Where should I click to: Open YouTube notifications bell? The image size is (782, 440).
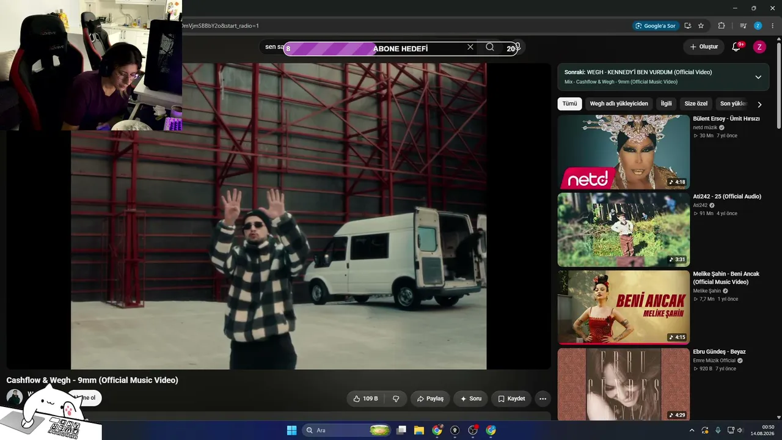pos(736,47)
